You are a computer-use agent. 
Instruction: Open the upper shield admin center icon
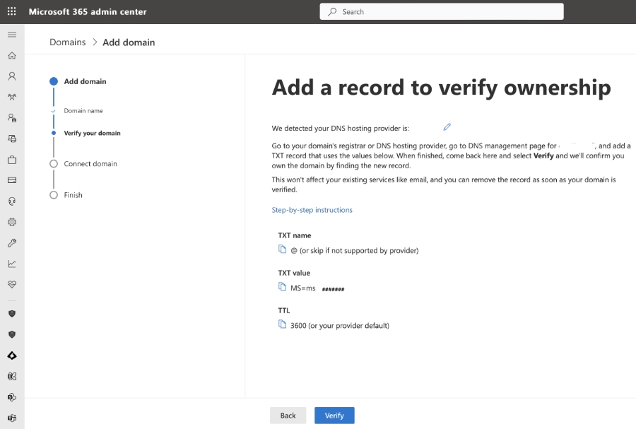(12, 314)
